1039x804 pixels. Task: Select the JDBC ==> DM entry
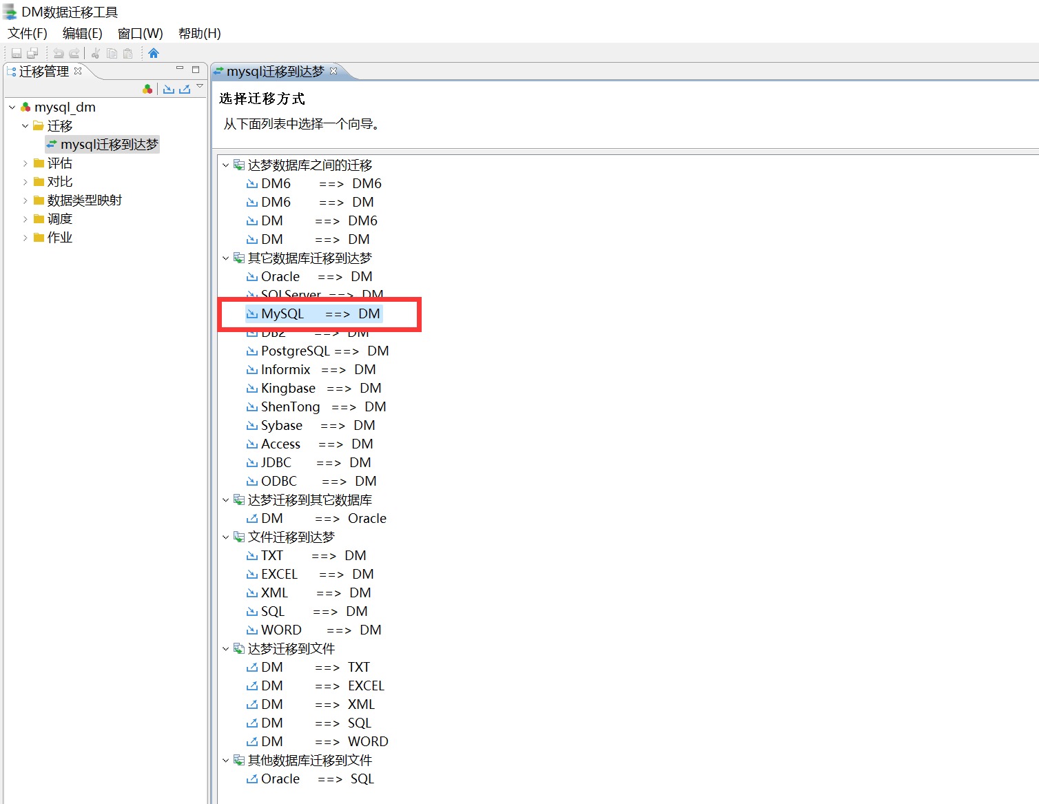coord(316,463)
